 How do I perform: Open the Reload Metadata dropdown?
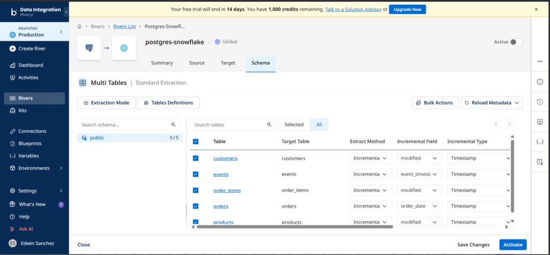coord(492,103)
